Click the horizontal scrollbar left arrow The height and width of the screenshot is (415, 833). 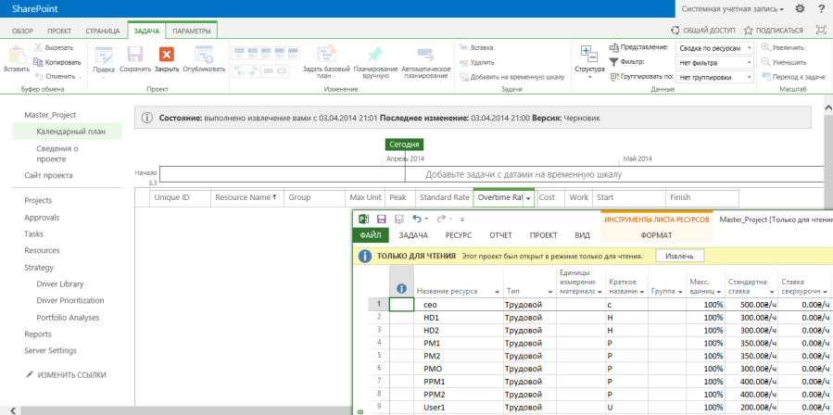coord(12,410)
